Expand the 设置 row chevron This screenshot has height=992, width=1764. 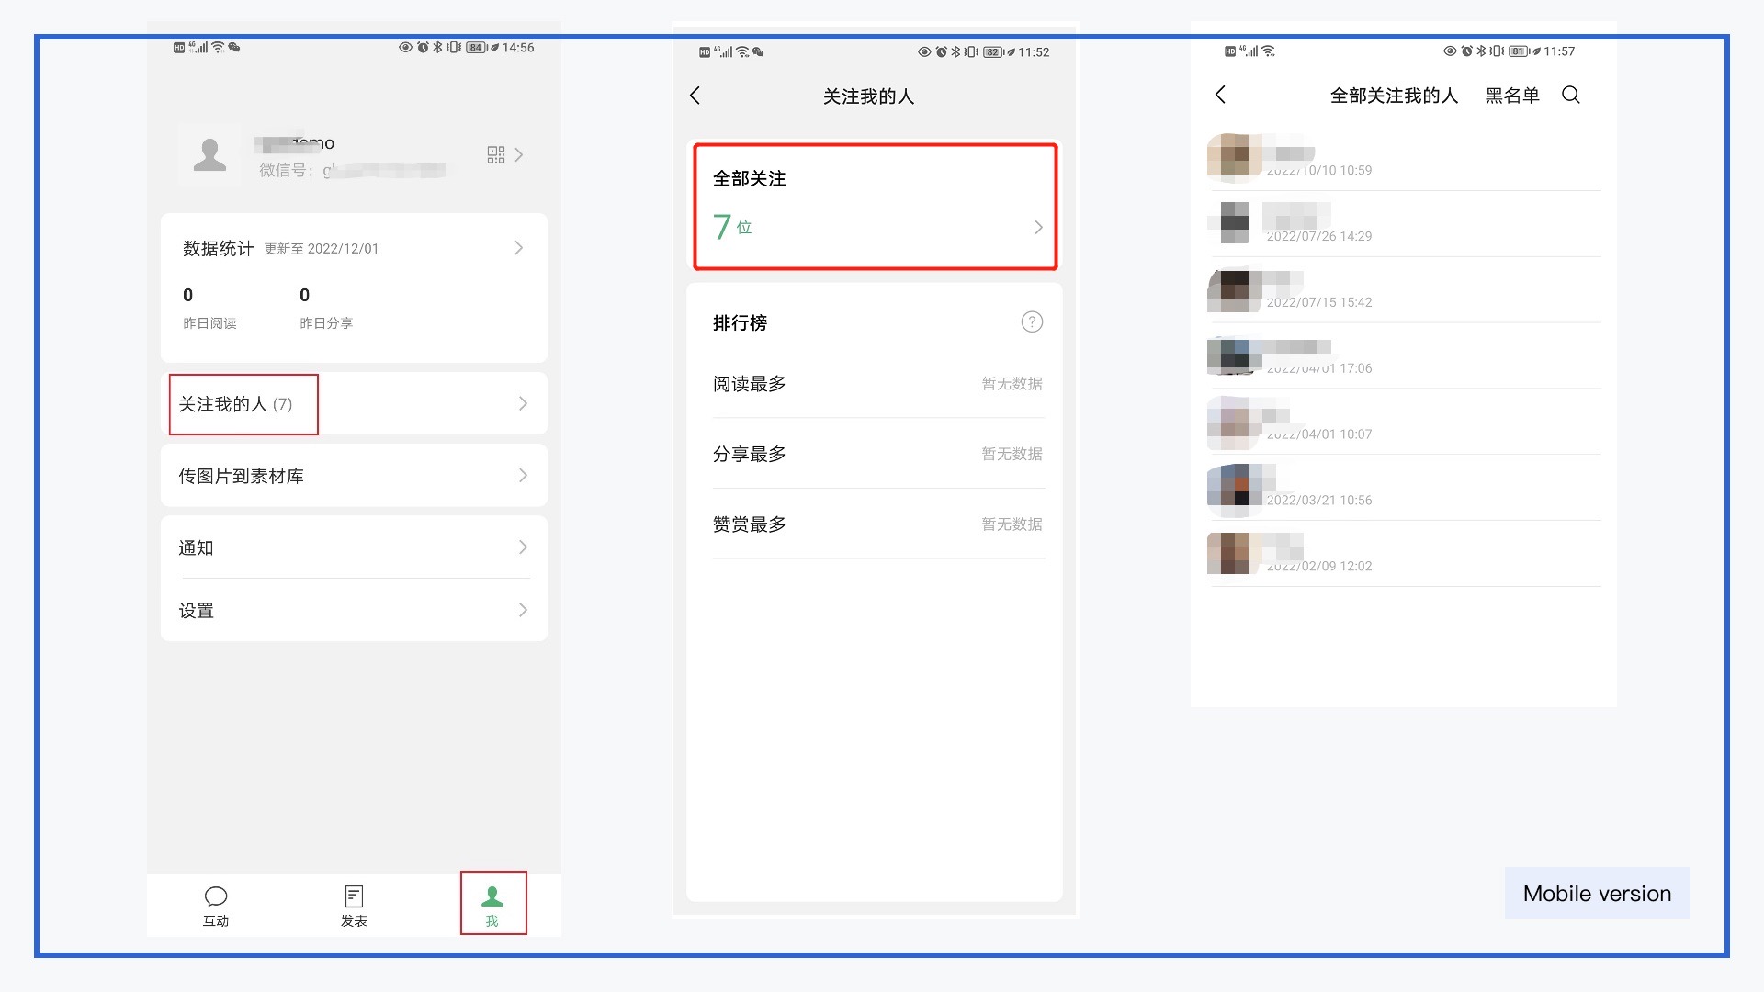click(523, 610)
